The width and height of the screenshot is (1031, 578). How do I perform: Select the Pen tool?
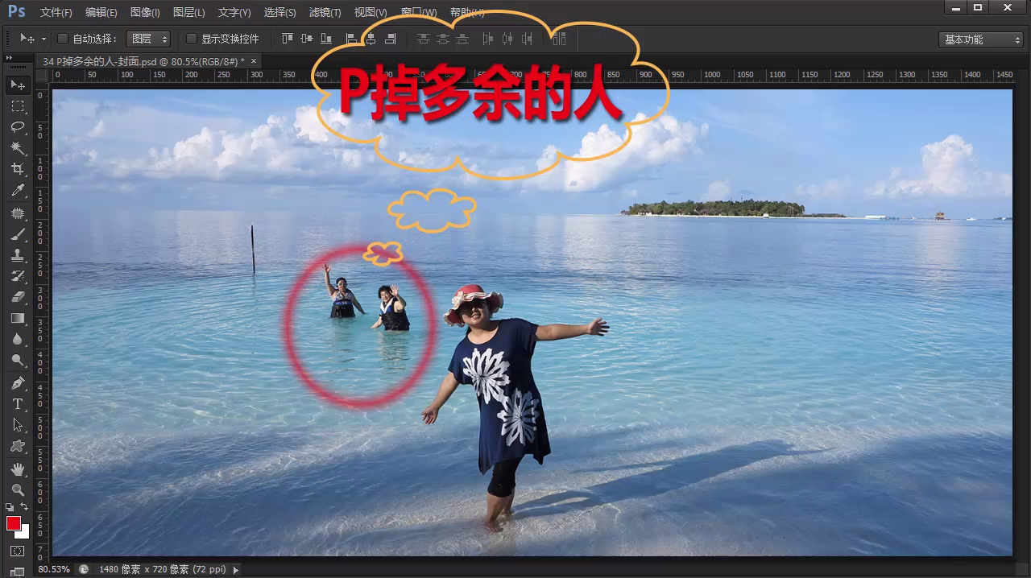click(18, 383)
